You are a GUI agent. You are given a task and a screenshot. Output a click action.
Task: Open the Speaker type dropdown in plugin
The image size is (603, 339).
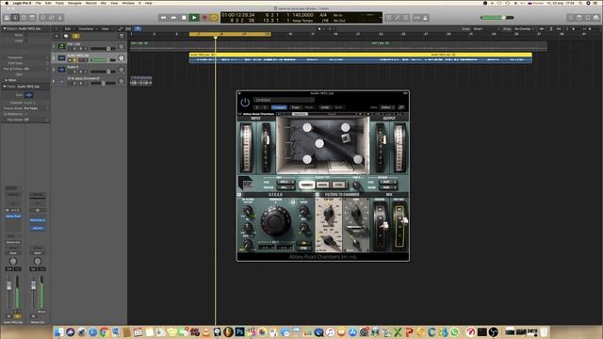pos(388,182)
